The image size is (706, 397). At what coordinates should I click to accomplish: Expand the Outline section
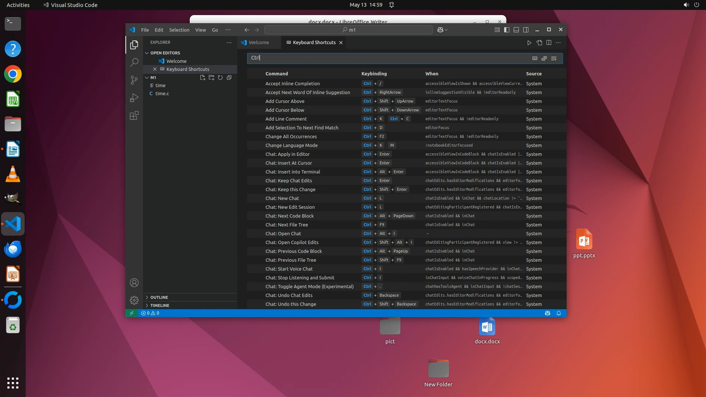159,297
